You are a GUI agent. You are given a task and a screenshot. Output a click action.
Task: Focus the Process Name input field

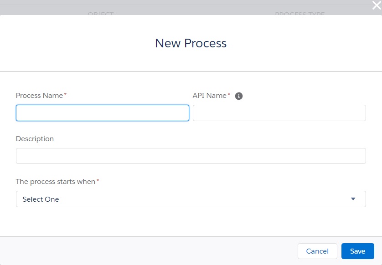(103, 113)
